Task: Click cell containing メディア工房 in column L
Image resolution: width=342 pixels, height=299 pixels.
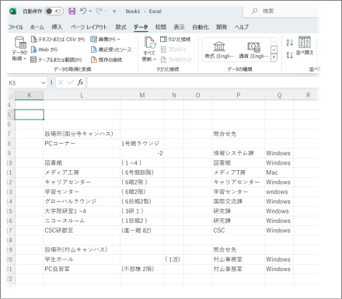Action: [82, 172]
